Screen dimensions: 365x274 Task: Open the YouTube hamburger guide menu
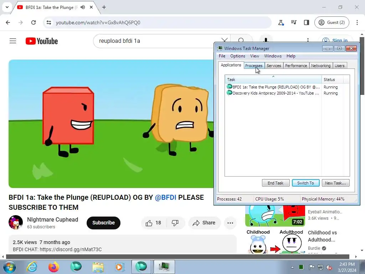coord(13,41)
